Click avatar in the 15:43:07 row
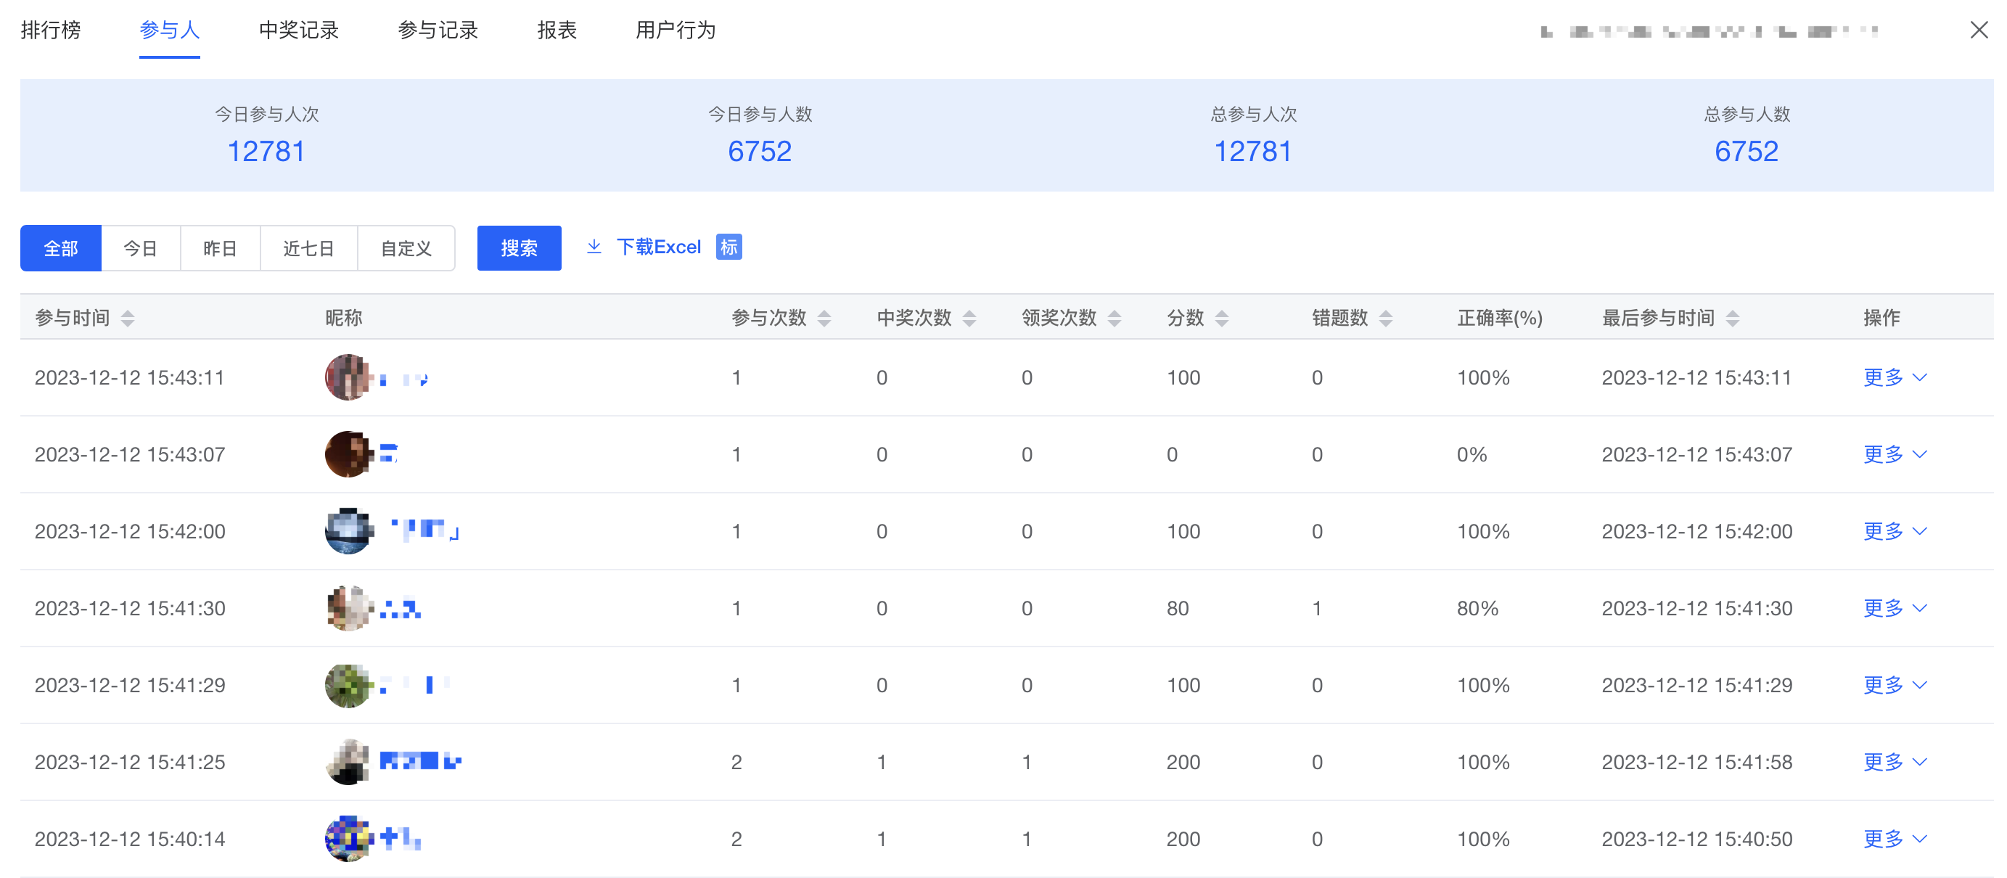Viewport: 2007px width, 878px height. (x=348, y=454)
